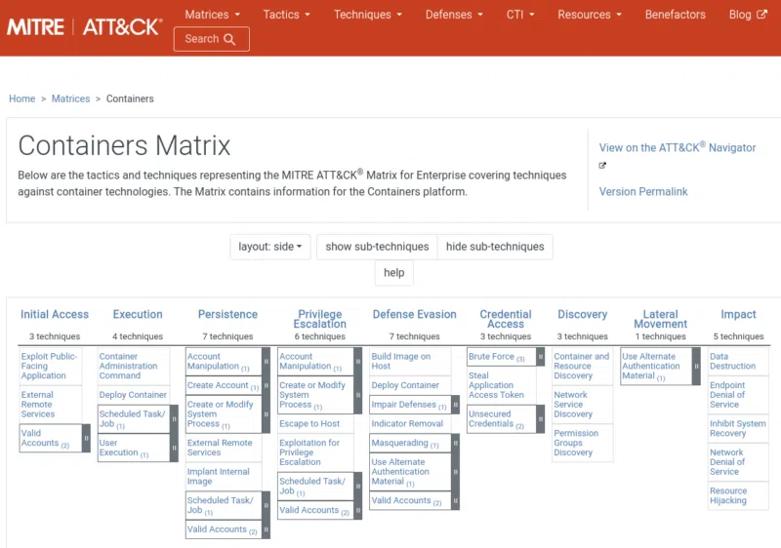Image resolution: width=781 pixels, height=548 pixels.
Task: Open the Discovery tactic heading
Action: pos(582,314)
